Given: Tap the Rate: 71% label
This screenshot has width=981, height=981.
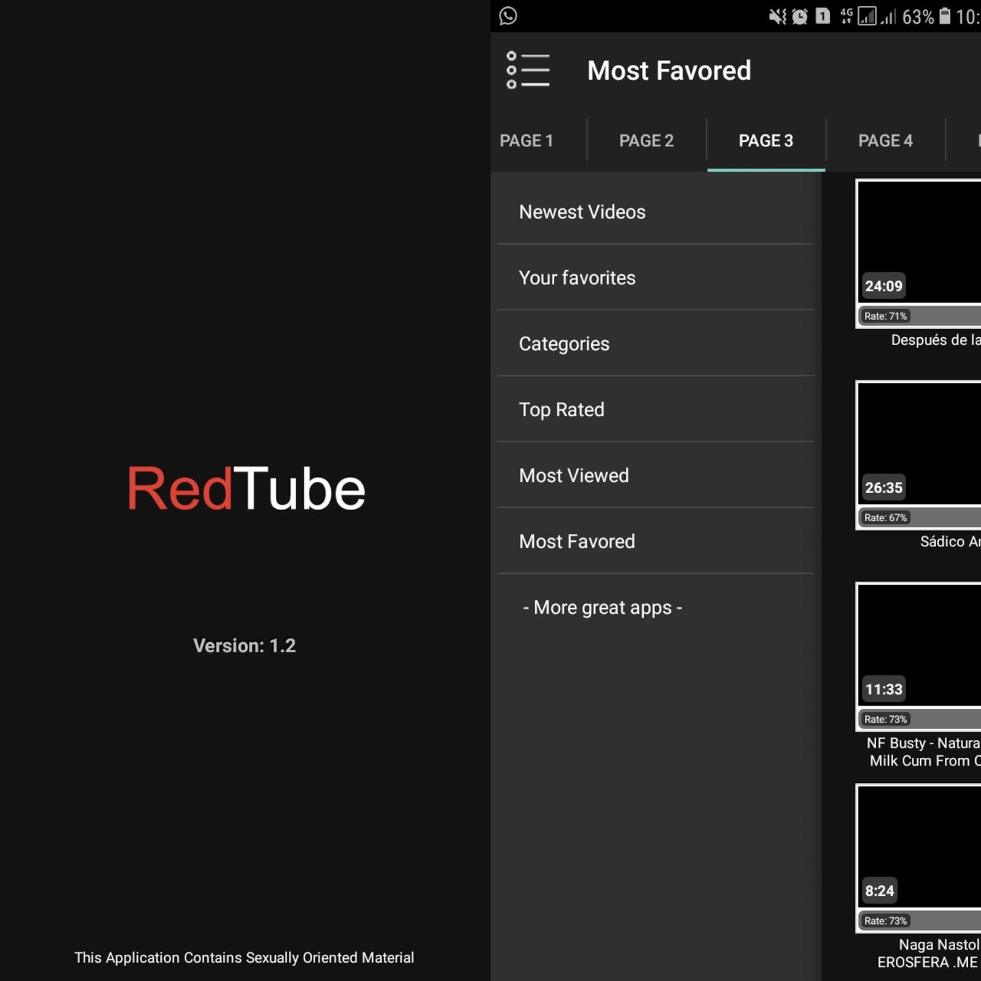Looking at the screenshot, I should coord(885,316).
